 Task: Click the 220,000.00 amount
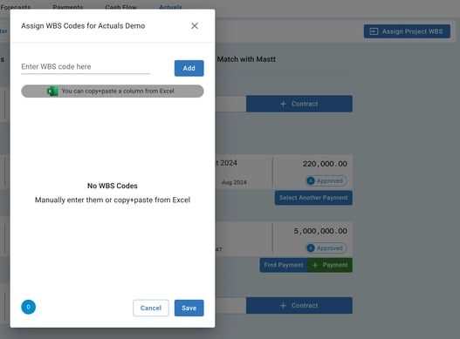pos(325,164)
